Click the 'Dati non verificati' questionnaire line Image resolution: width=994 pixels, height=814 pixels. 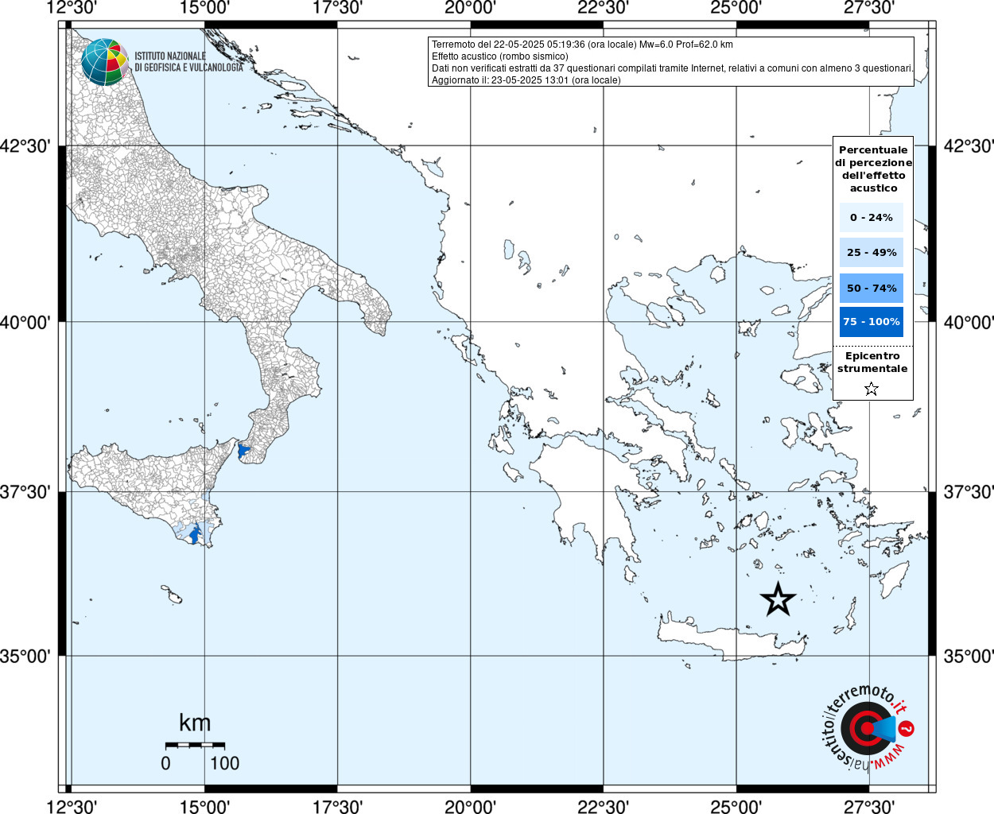(672, 68)
